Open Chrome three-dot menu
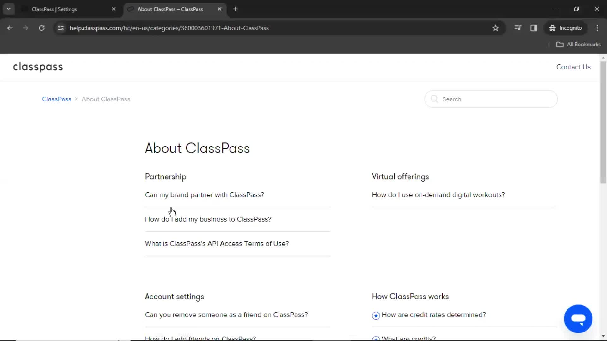The image size is (607, 341). point(597,28)
